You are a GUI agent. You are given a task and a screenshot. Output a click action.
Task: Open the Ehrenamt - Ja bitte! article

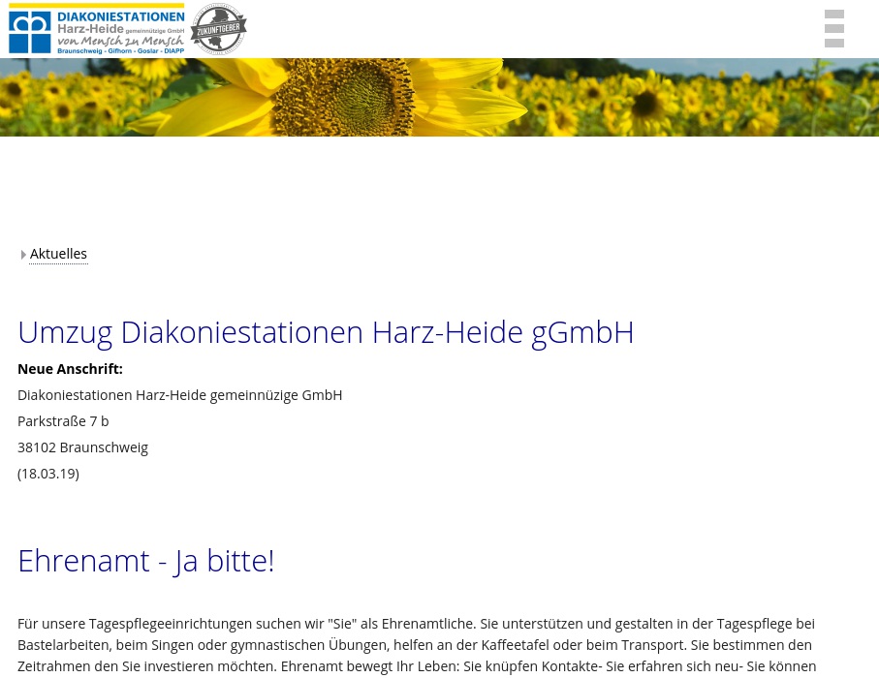tap(145, 560)
